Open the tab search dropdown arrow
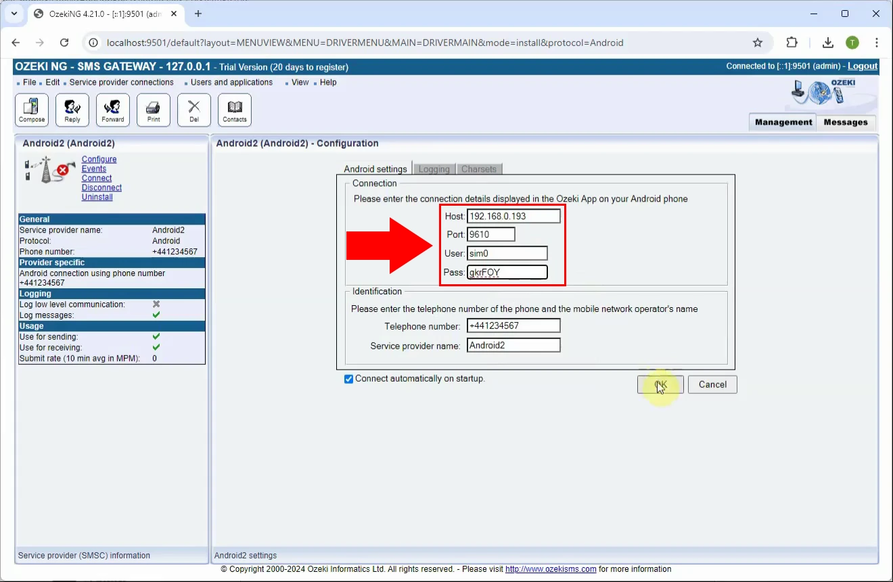This screenshot has height=582, width=893. 14,14
